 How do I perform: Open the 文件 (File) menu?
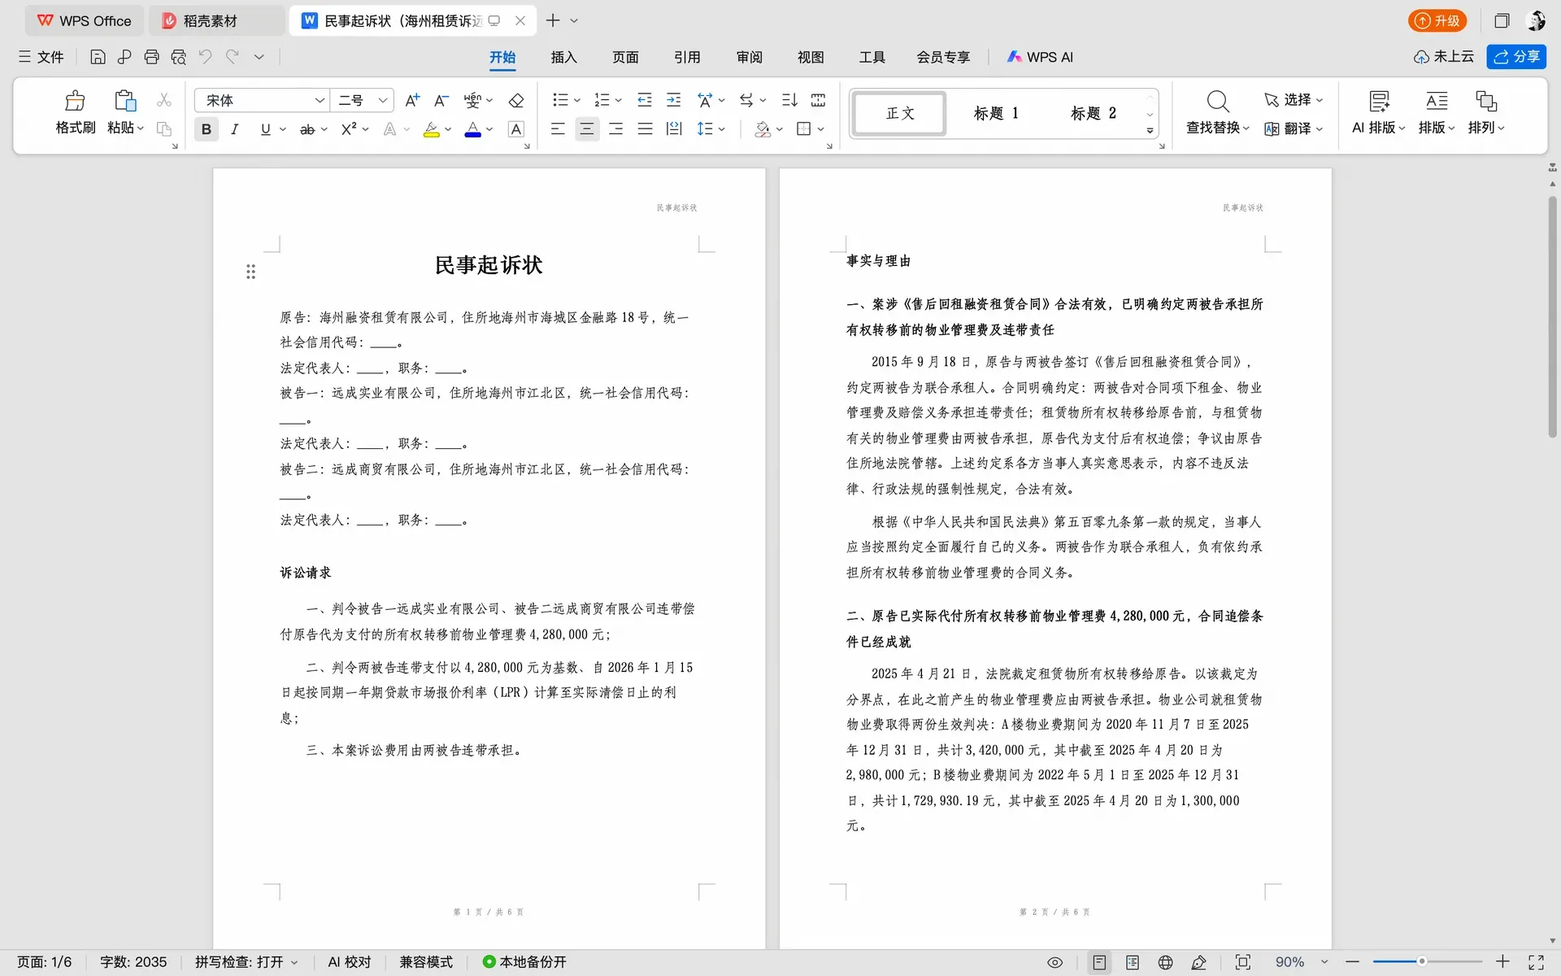coord(41,57)
